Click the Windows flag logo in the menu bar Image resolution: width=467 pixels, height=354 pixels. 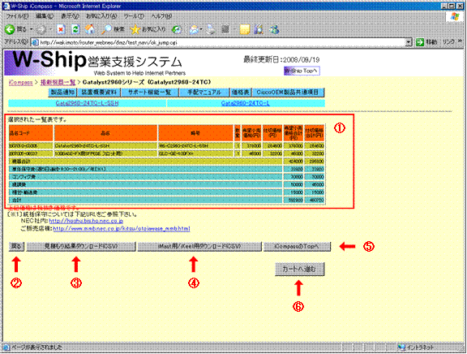point(455,16)
